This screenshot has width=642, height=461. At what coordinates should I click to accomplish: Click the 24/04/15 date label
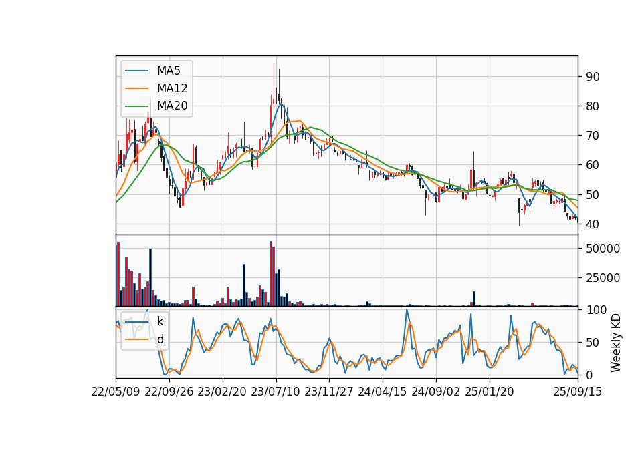[x=383, y=392]
